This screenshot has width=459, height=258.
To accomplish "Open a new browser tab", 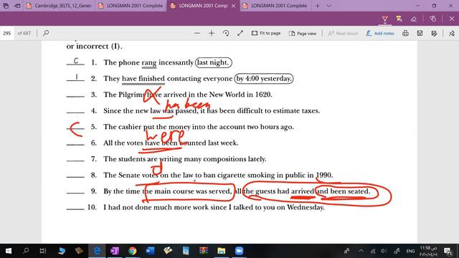I will [318, 6].
